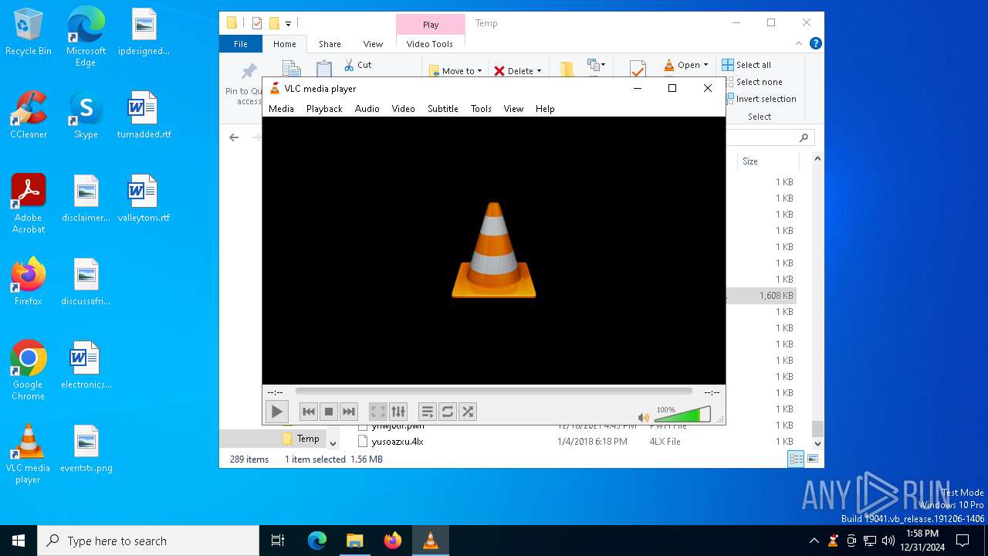Show the VLC playlist
The image size is (988, 556).
(427, 412)
